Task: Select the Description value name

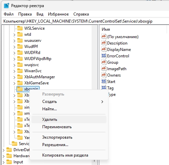Action: coord(117,43)
